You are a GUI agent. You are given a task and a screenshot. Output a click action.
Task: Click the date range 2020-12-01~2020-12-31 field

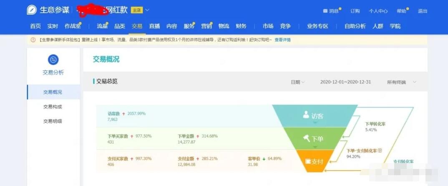click(345, 82)
